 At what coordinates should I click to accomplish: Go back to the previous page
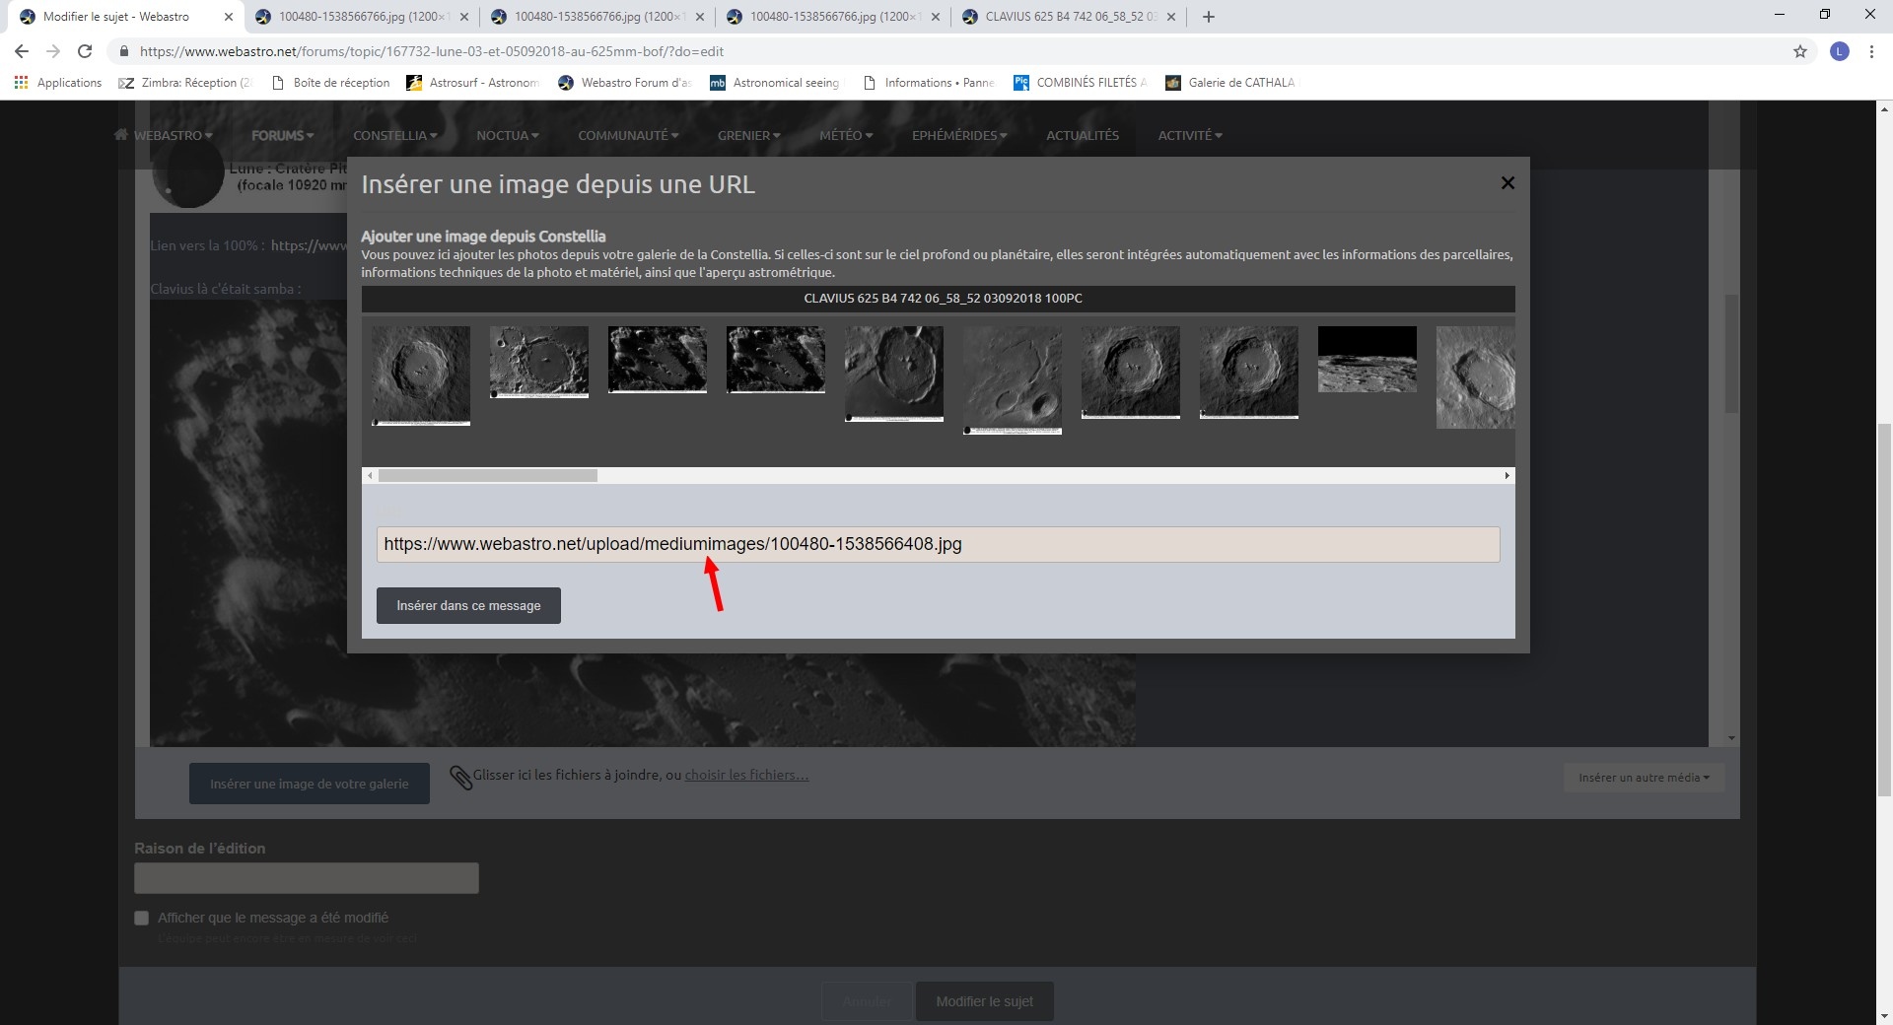[x=22, y=51]
